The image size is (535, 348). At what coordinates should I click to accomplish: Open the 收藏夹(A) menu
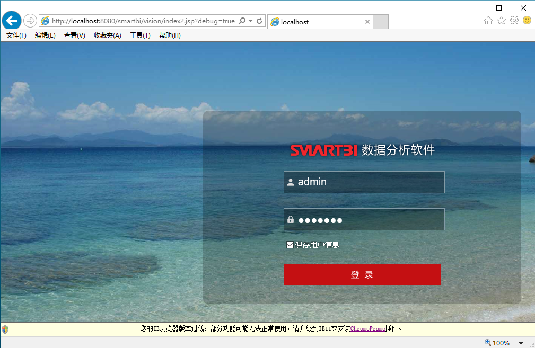pos(108,35)
